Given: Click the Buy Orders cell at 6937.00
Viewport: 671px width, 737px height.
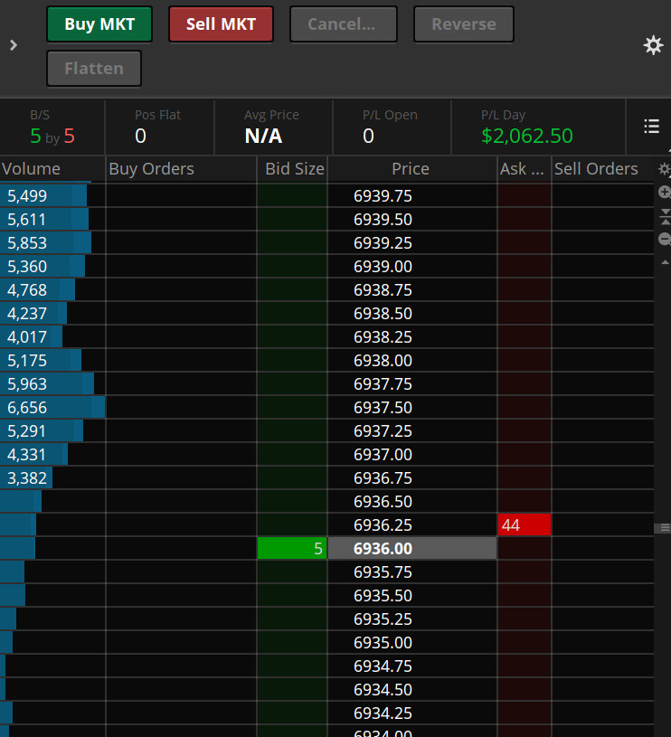Looking at the screenshot, I should point(182,454).
